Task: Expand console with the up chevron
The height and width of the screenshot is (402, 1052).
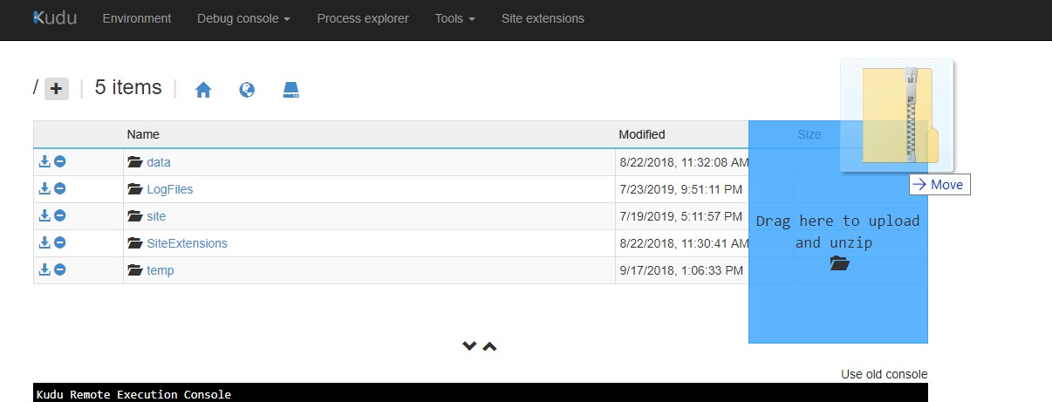Action: coord(489,346)
